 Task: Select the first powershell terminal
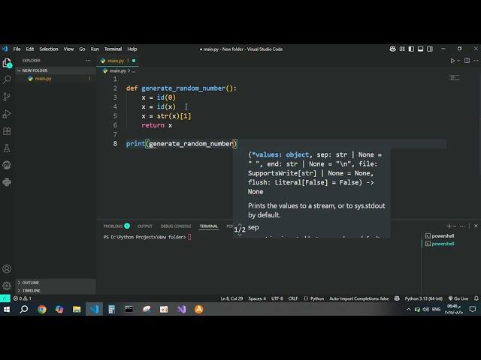440,235
